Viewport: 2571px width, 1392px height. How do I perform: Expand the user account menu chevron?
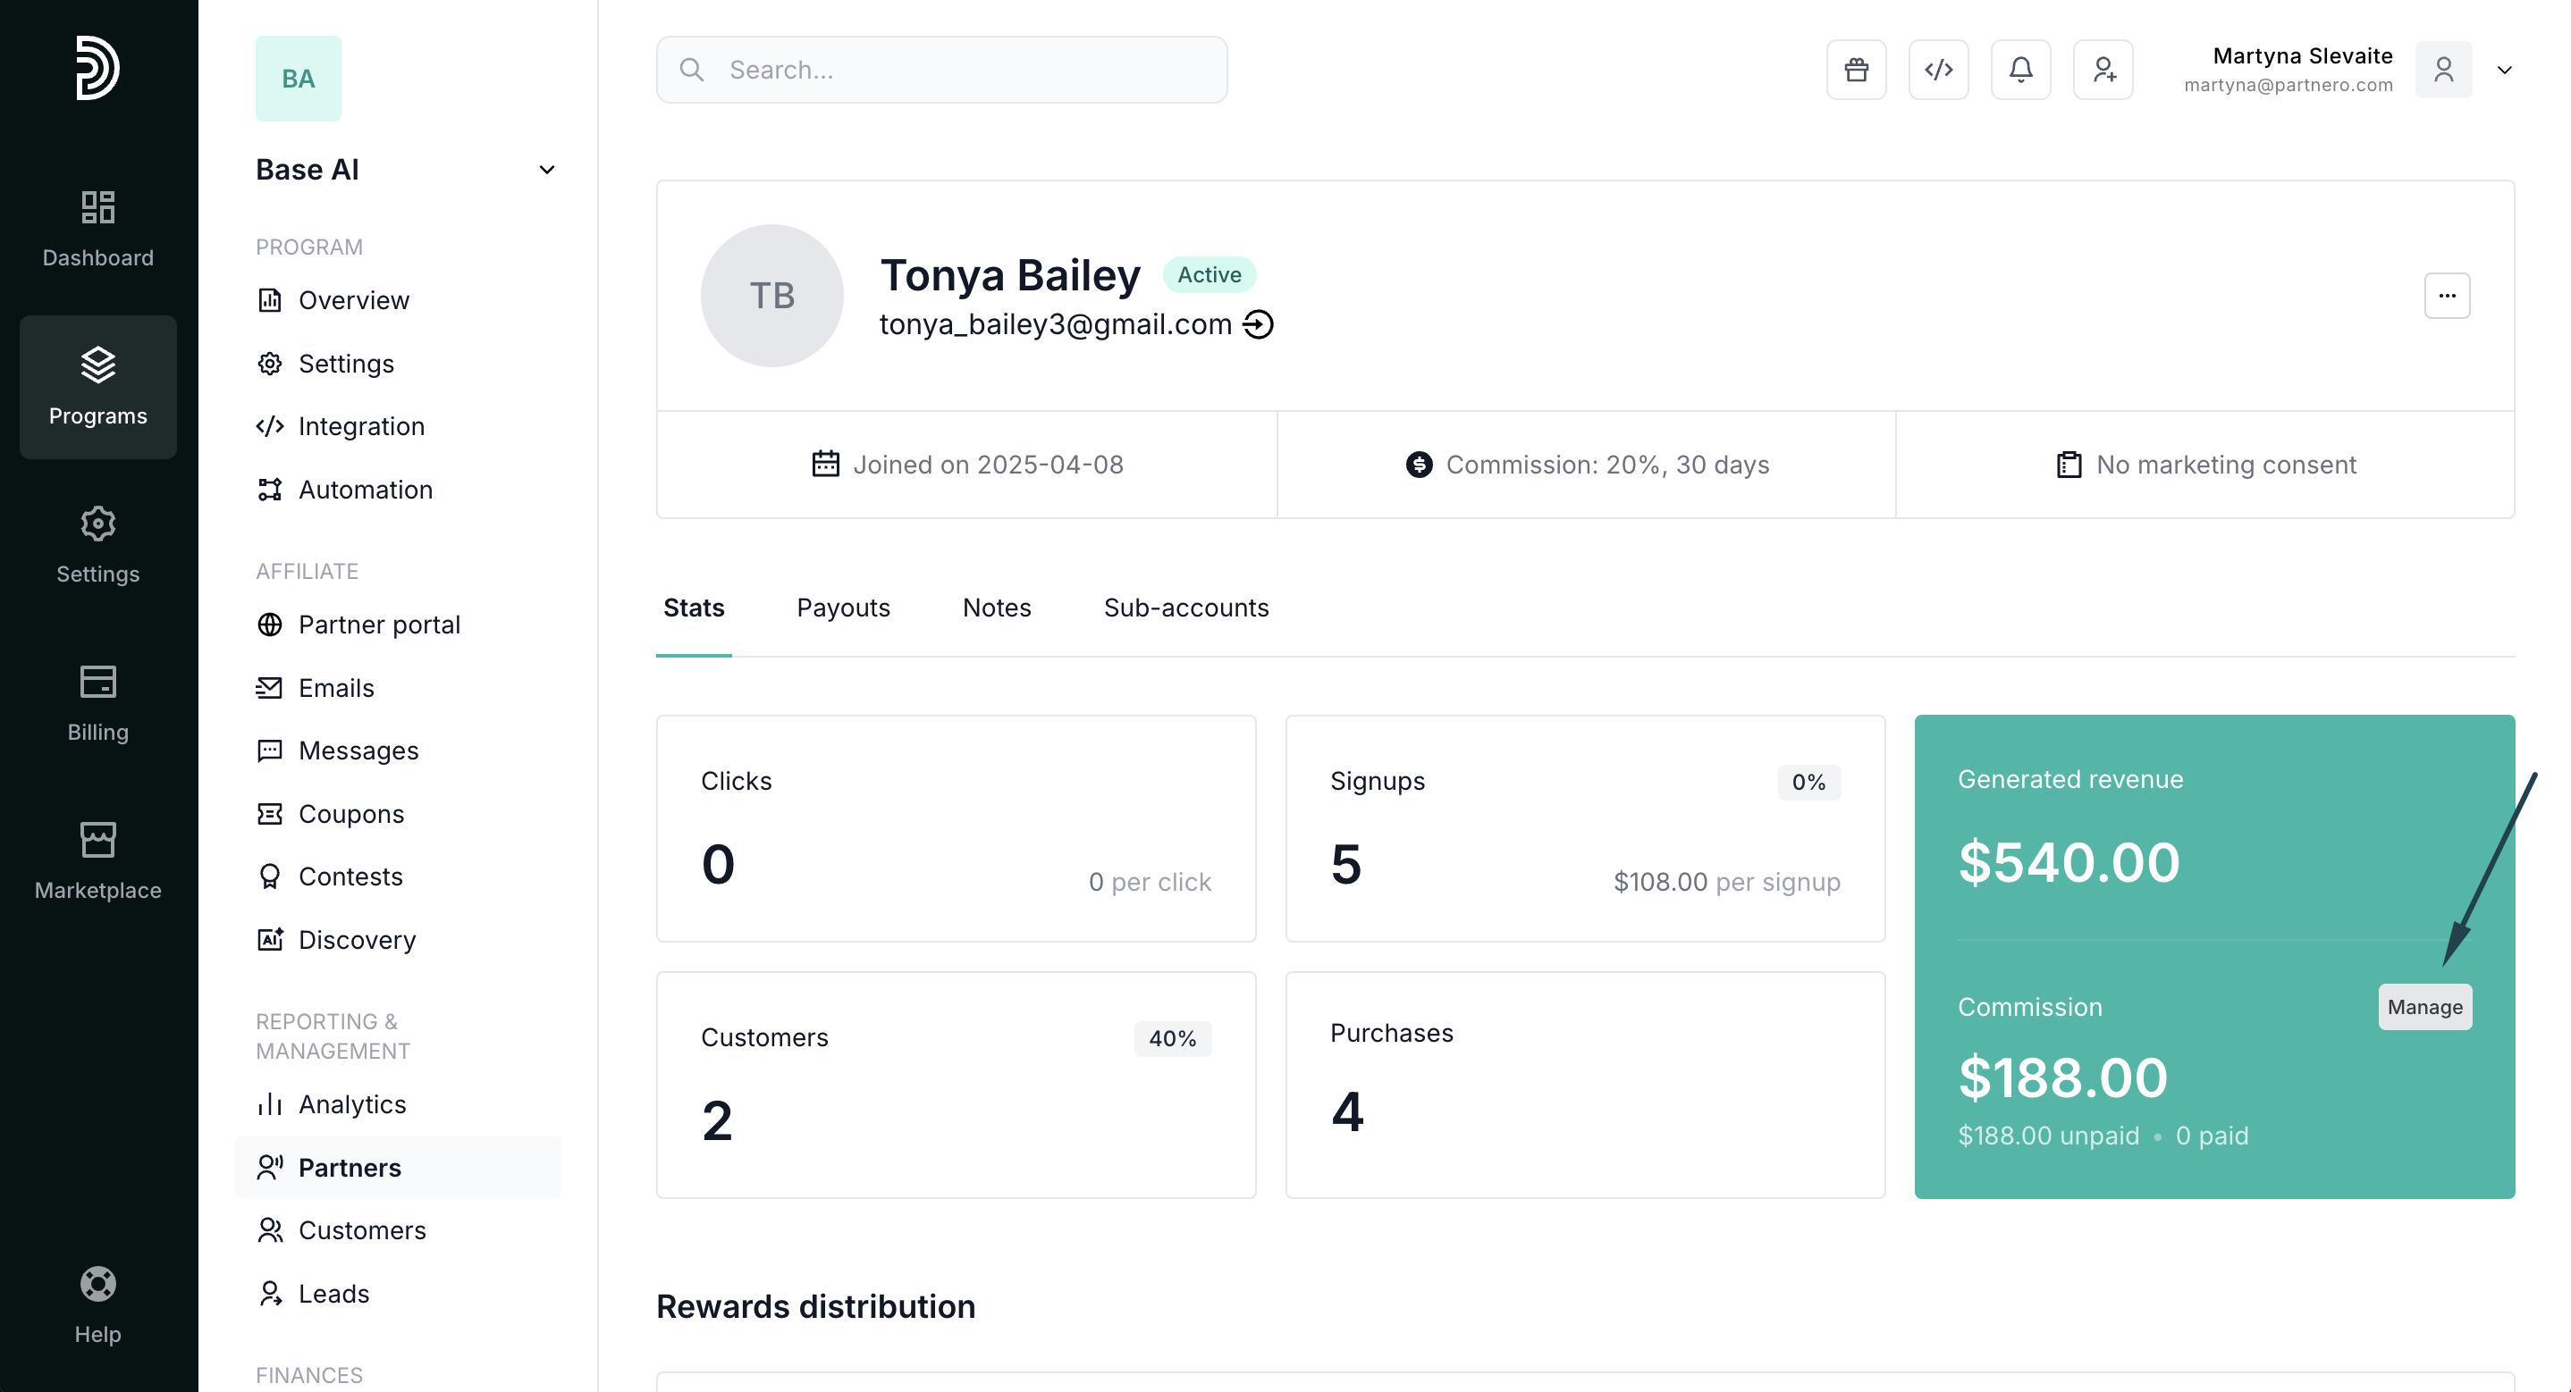pyautogui.click(x=2503, y=70)
